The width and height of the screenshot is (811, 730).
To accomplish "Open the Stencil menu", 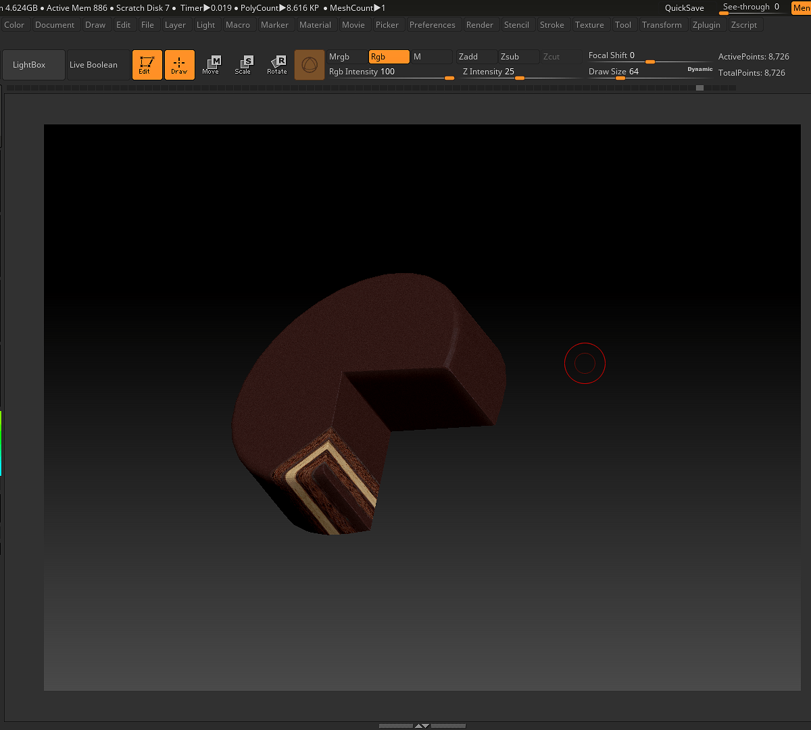I will (x=517, y=25).
